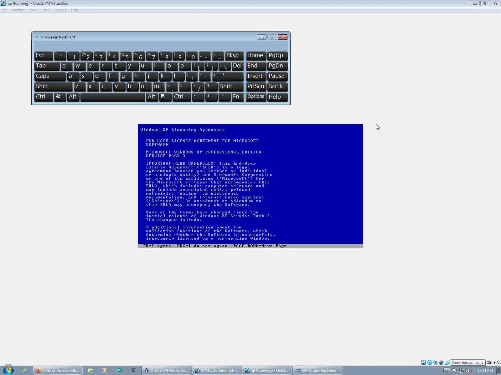Open the VirtualBox Machine menu

(18, 10)
